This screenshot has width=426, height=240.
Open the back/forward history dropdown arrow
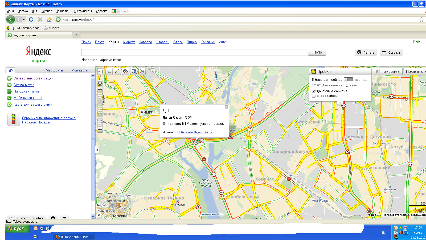(x=24, y=19)
